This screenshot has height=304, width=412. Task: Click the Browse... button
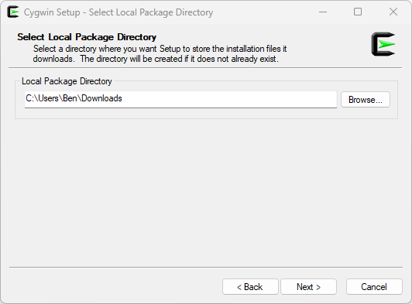pos(366,100)
